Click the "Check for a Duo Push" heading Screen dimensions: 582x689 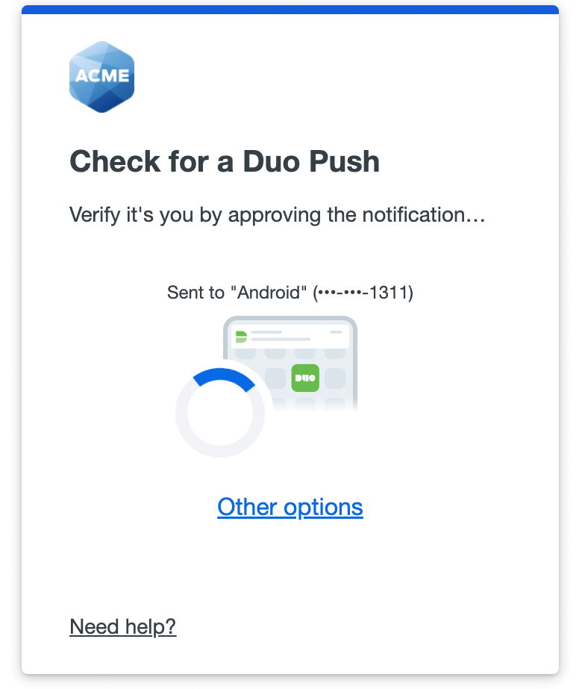[225, 161]
